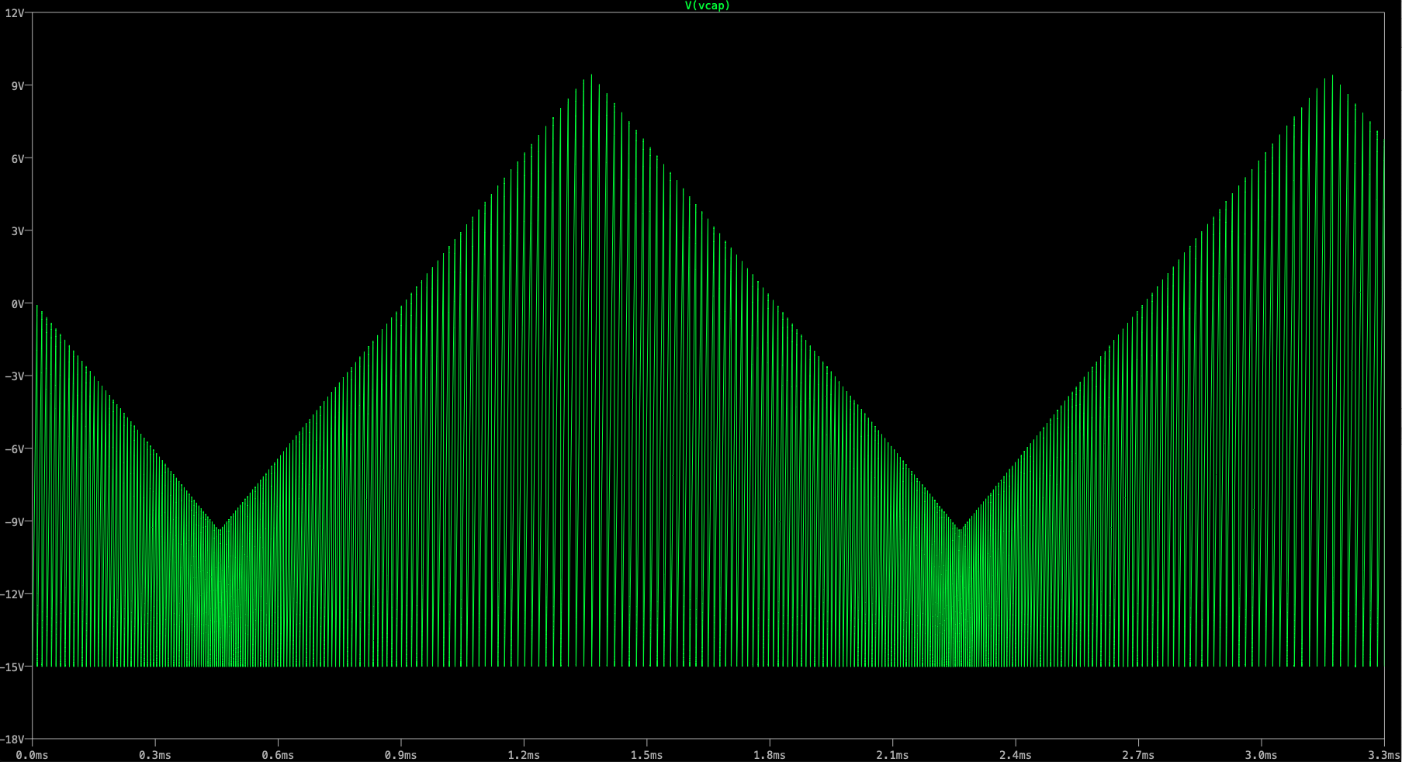Click the -18V label at the axis bottom
Viewport: 1402px width, 762px height.
(14, 739)
